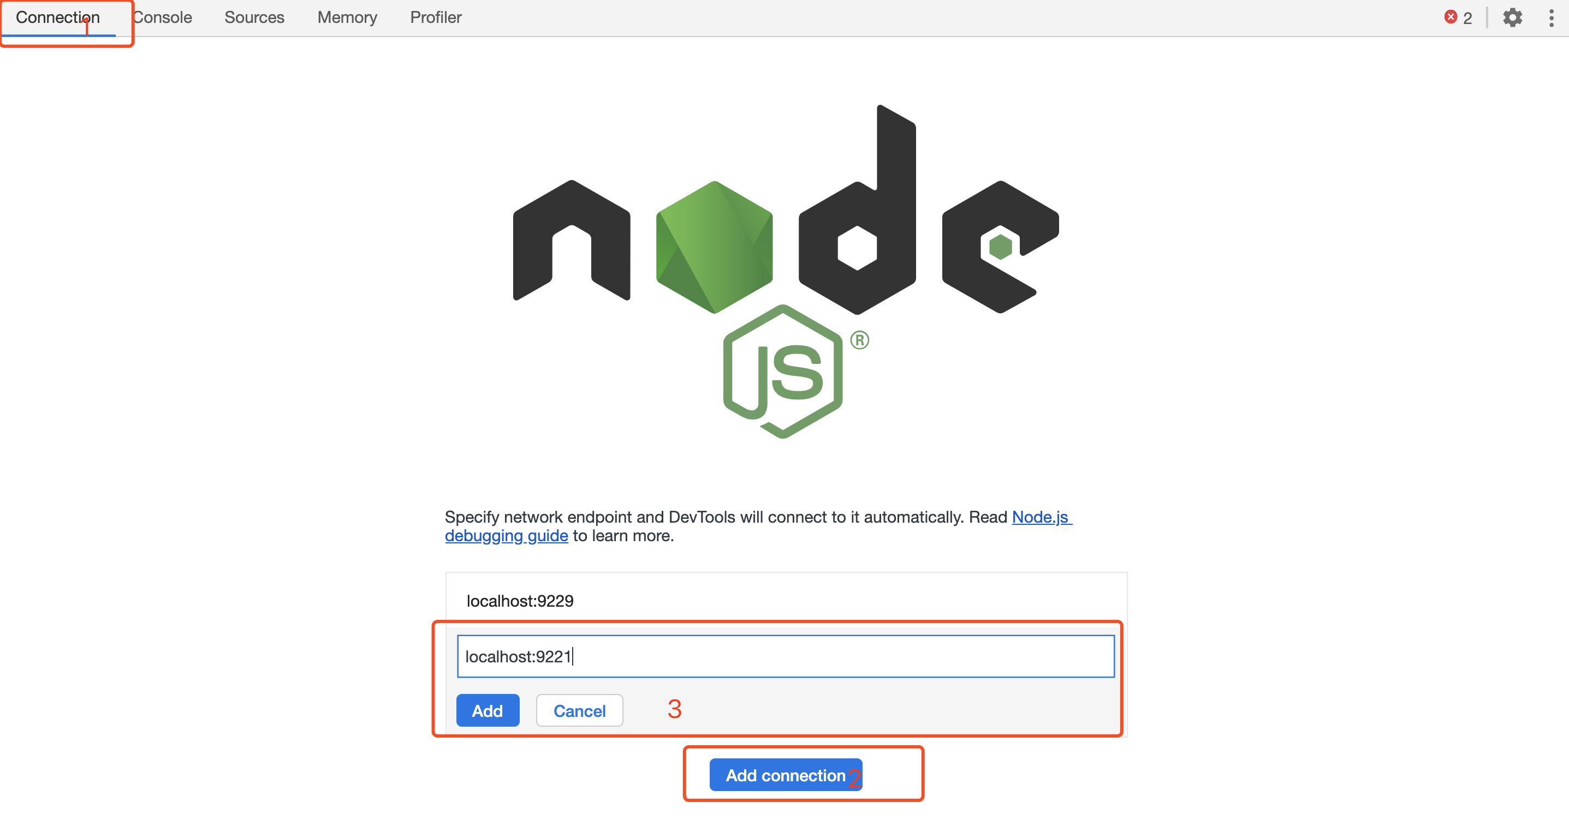Cancel adding the new connection
This screenshot has height=826, width=1569.
(579, 710)
